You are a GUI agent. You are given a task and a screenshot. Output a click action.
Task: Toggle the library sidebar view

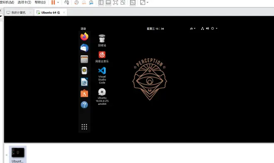point(101,2)
